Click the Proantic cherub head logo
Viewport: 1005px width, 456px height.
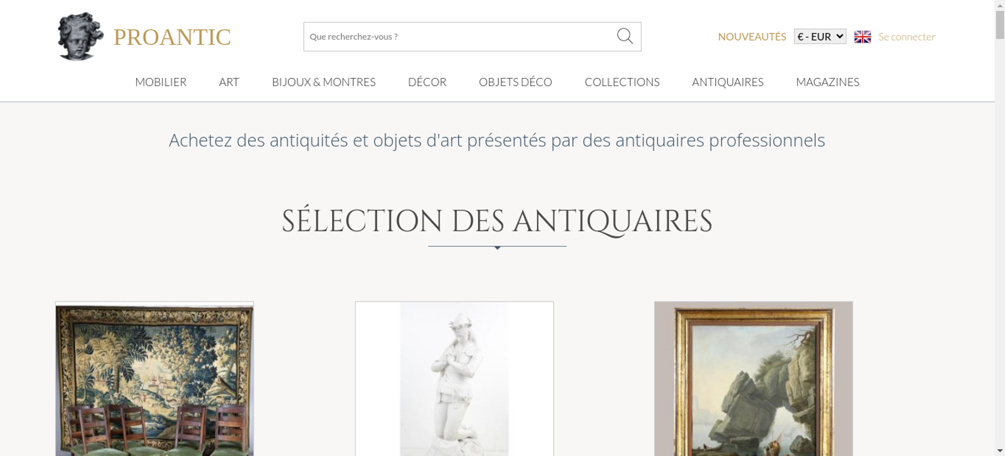(80, 36)
